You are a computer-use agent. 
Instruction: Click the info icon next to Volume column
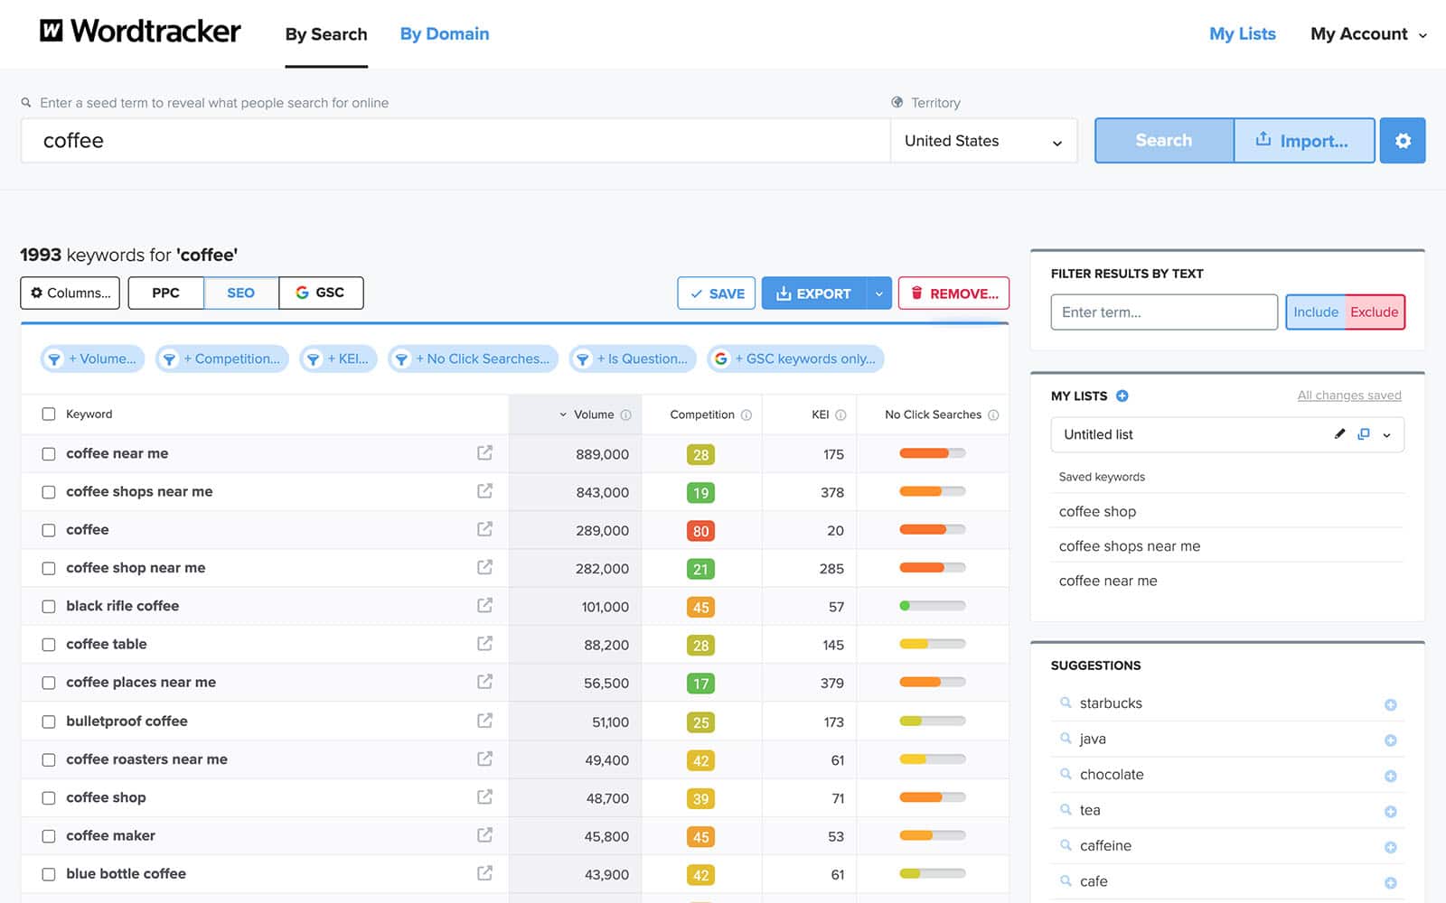[625, 414]
